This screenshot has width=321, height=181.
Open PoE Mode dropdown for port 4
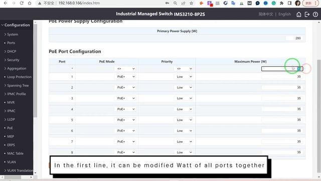coord(125,109)
